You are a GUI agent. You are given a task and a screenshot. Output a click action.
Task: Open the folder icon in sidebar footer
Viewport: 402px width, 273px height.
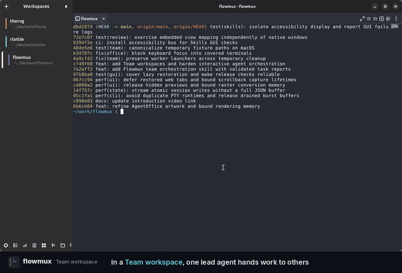tap(63, 246)
